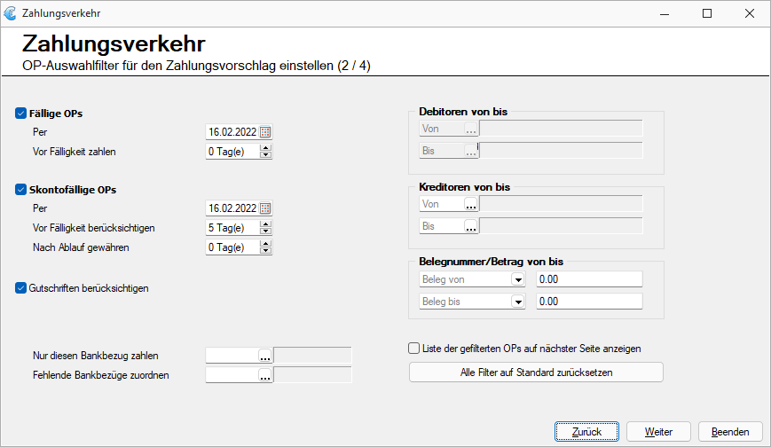The width and height of the screenshot is (771, 447).
Task: Open calendar picker for Skontofällige OPs date
Action: 265,208
